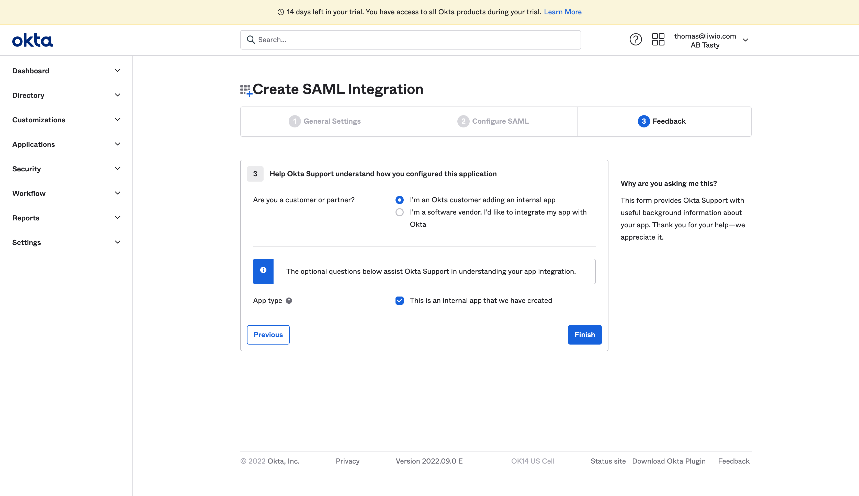The height and width of the screenshot is (496, 859).
Task: Click 'Are you a customer or partner?' label
Action: point(303,200)
